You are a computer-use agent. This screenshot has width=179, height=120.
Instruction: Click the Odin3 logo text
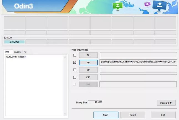24,6
